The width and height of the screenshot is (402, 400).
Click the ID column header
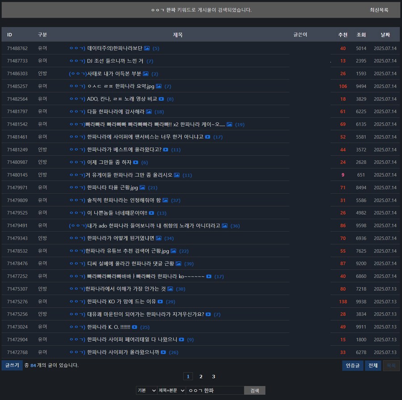pos(9,35)
